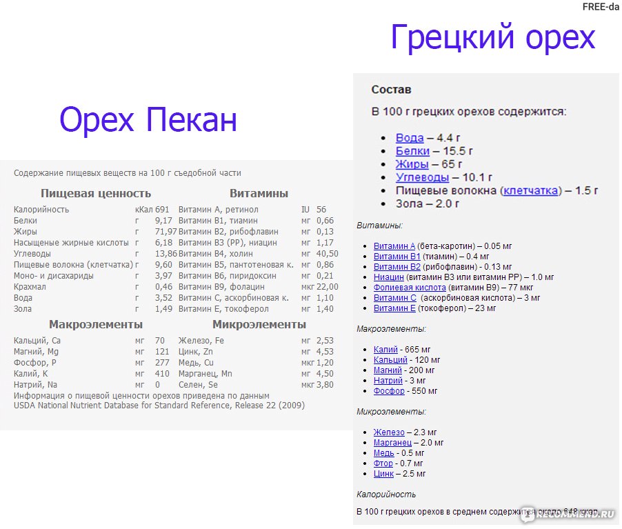Click the Витамин C link
The width and height of the screenshot is (622, 529).
pos(396,297)
